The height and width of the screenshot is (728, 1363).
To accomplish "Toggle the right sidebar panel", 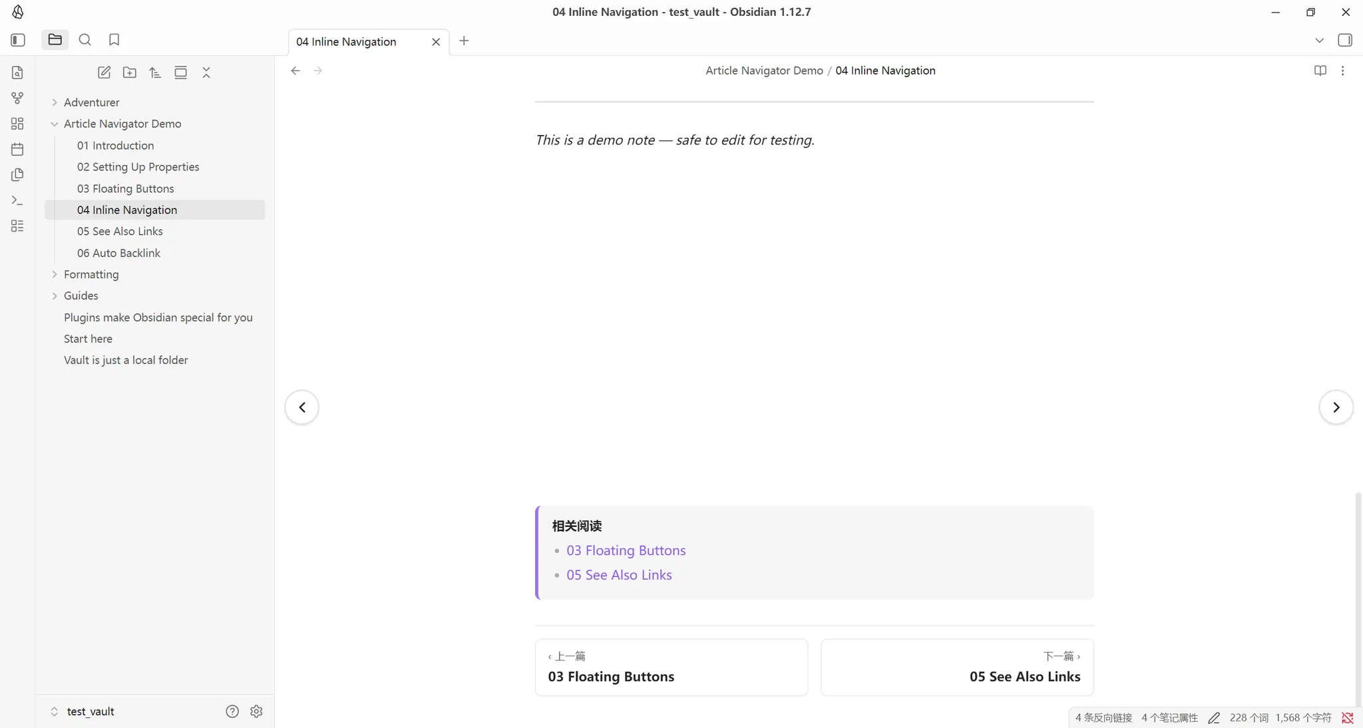I will coord(1345,41).
